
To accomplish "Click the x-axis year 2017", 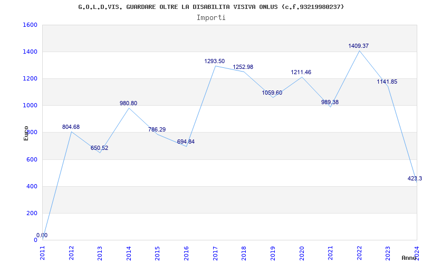I will pos(215,253).
